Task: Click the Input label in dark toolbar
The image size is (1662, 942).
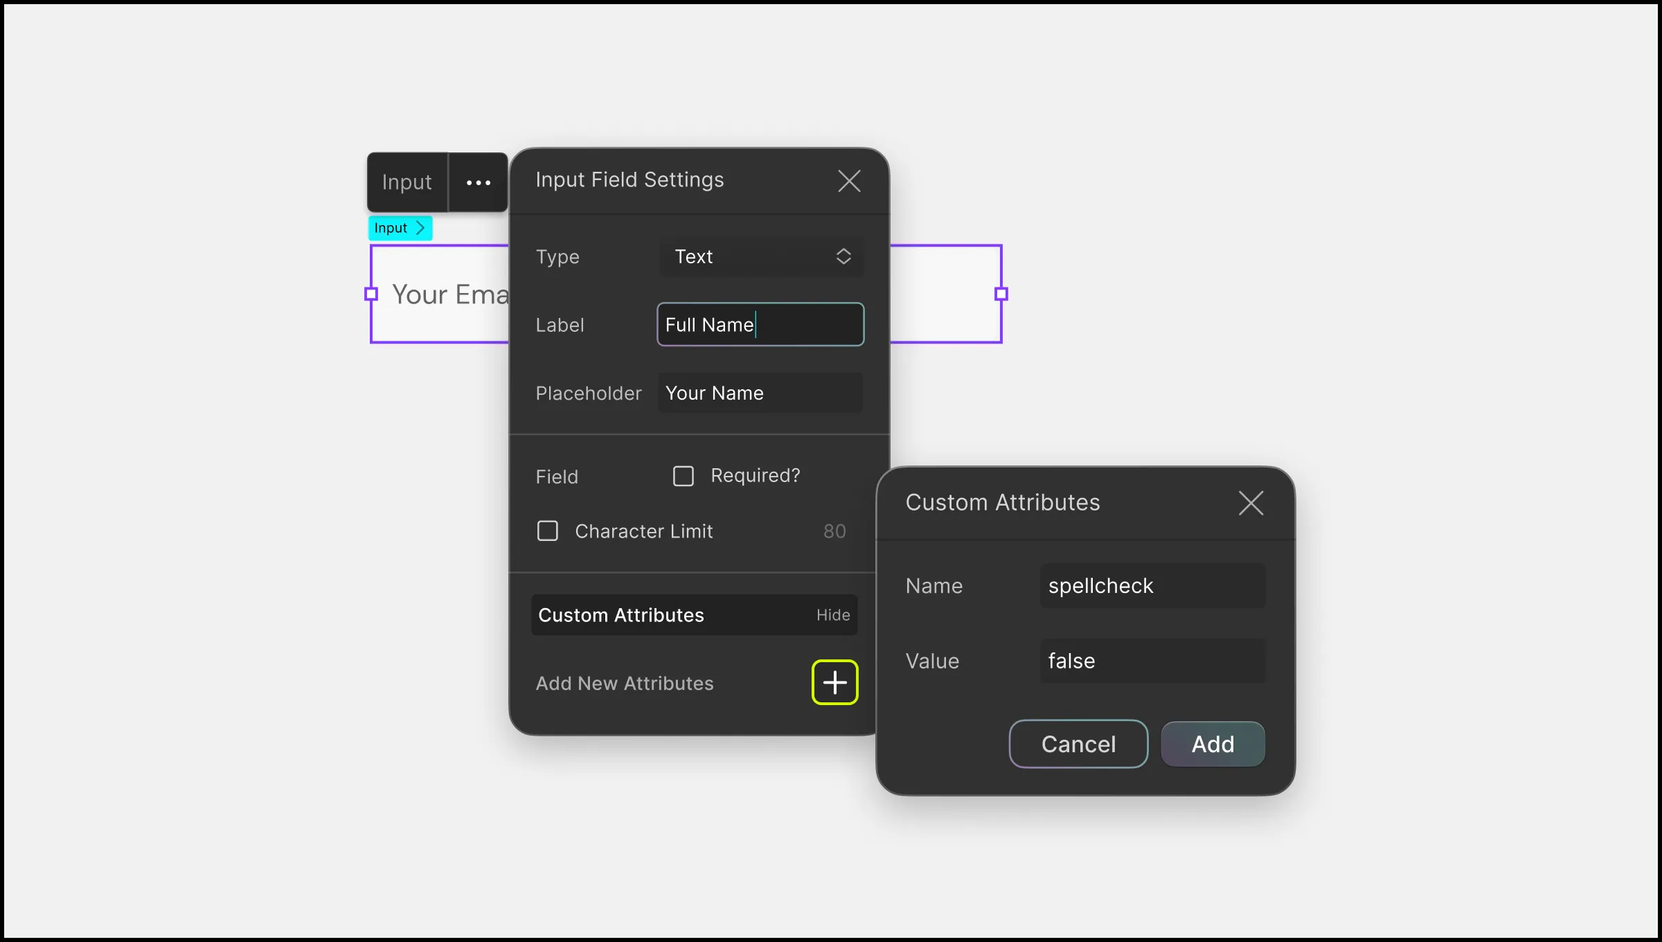Action: [406, 182]
